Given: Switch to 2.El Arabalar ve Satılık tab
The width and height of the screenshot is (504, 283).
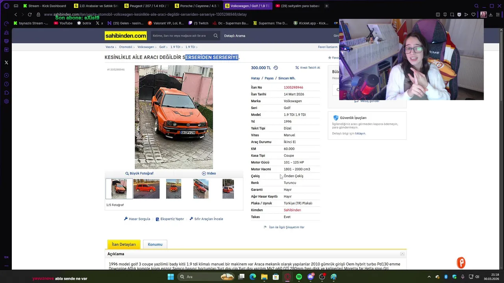Looking at the screenshot, I should tap(96, 6).
